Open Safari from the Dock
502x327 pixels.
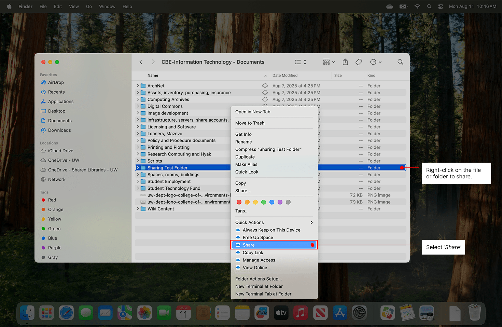coord(66,313)
